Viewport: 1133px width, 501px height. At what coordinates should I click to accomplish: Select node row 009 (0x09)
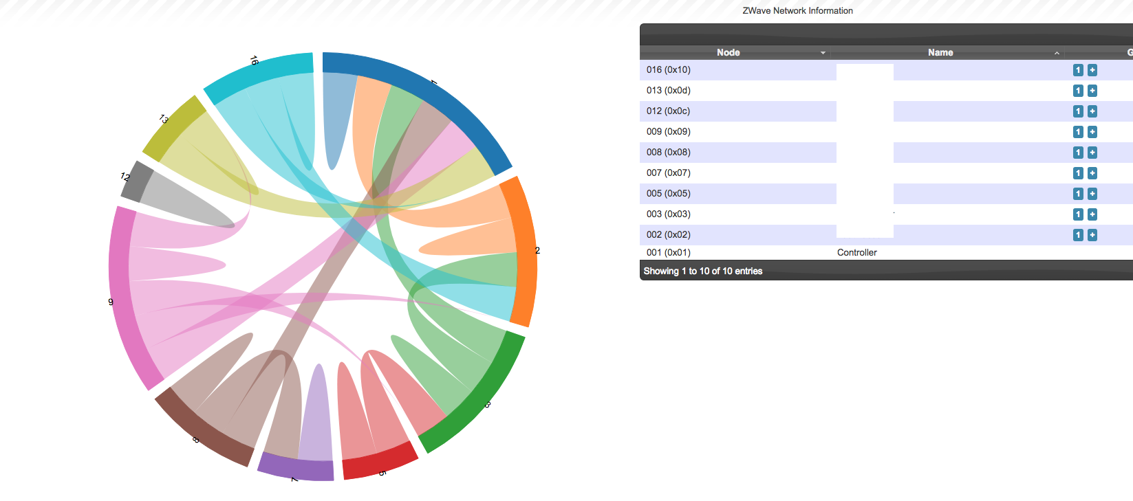(x=886, y=132)
